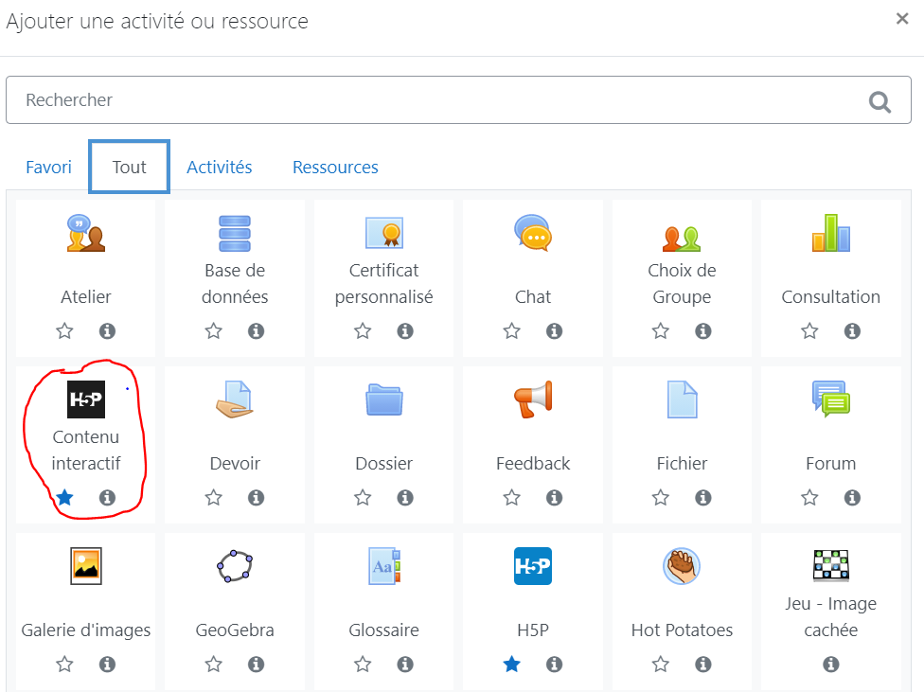Click the GeoGebra label
The width and height of the screenshot is (924, 692).
click(x=235, y=630)
